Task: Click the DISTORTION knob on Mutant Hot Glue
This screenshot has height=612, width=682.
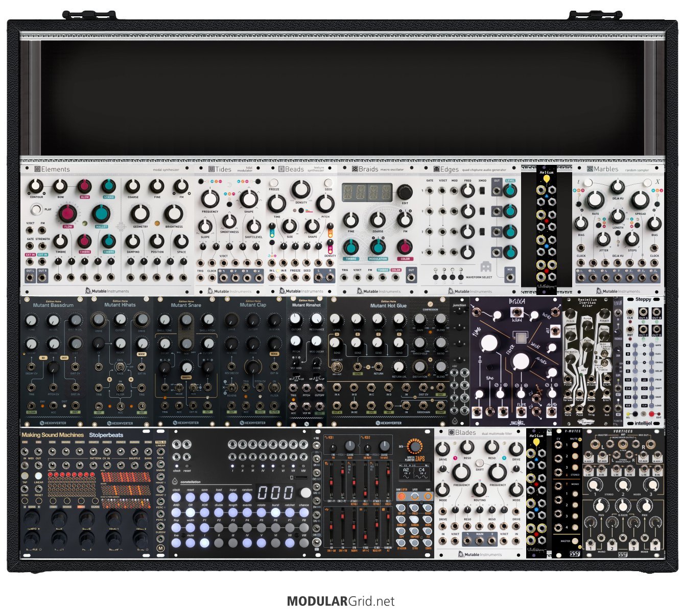Action: coord(419,366)
